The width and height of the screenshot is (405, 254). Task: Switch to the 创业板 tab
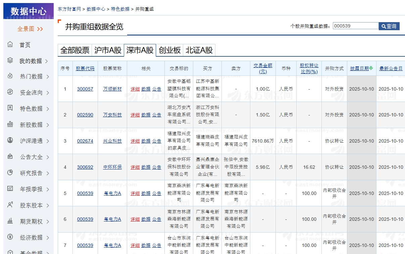(169, 50)
